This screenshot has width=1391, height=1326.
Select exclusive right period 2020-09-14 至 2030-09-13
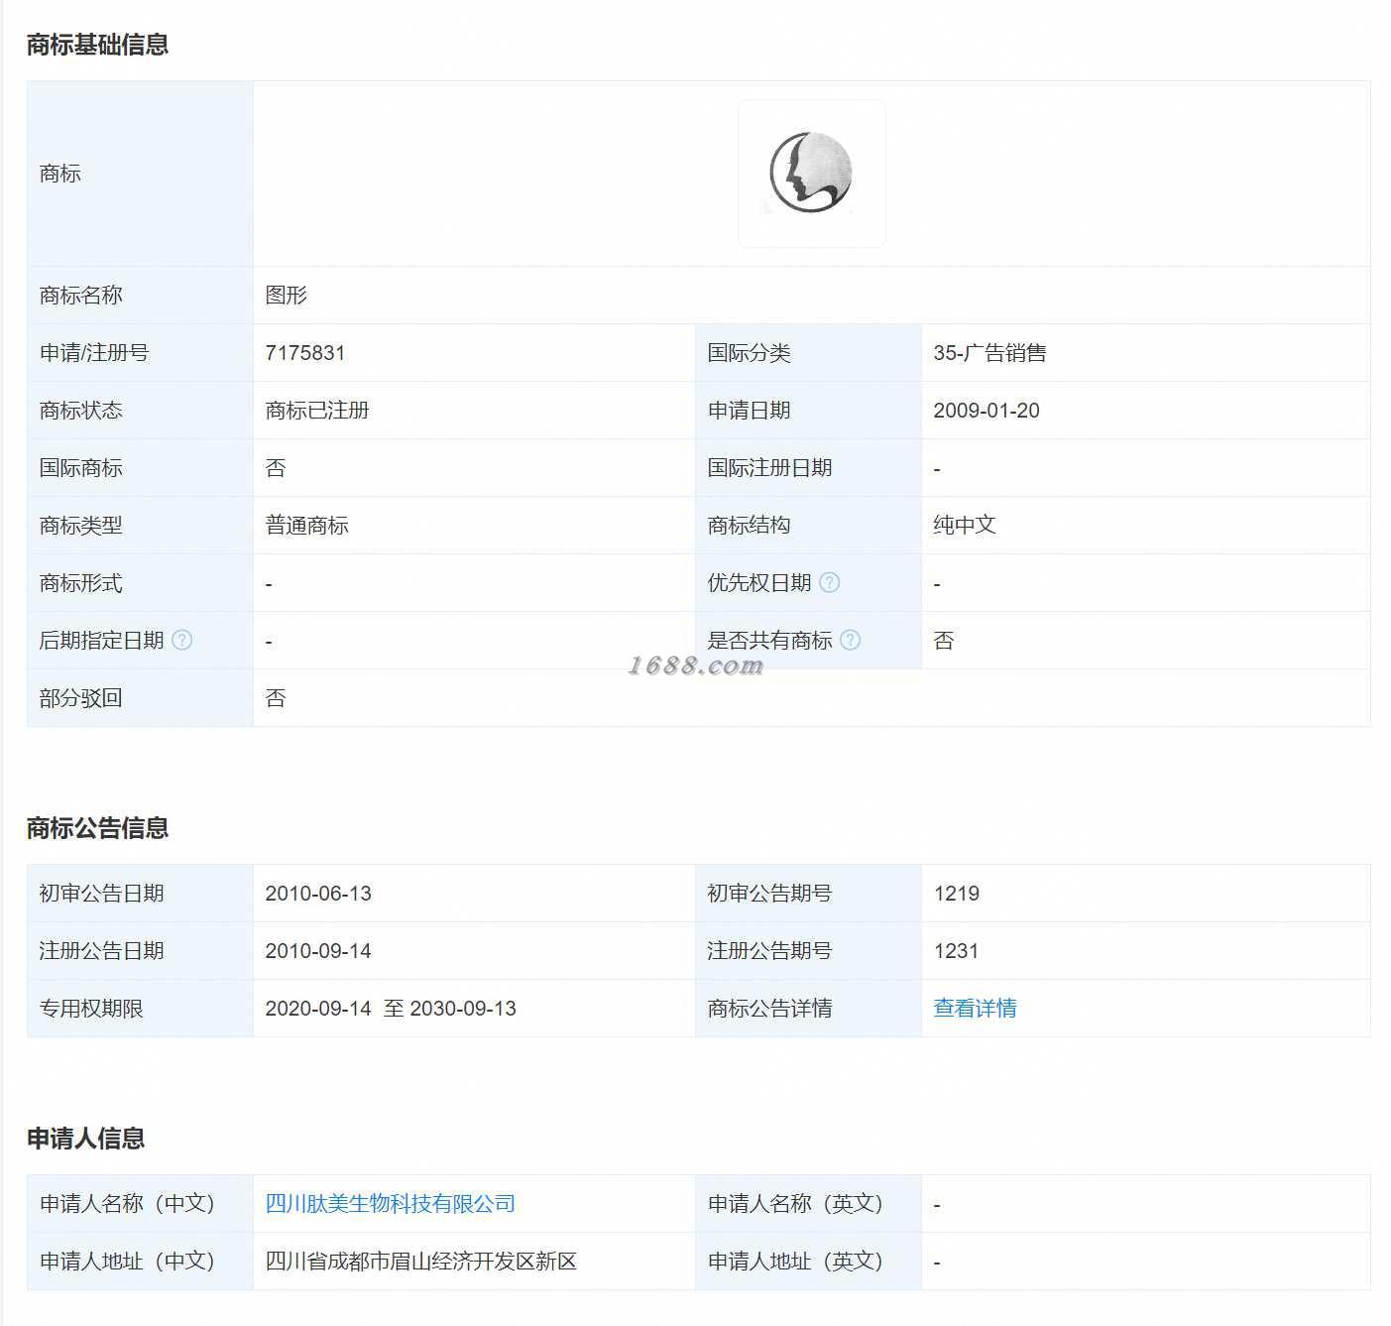391,1008
